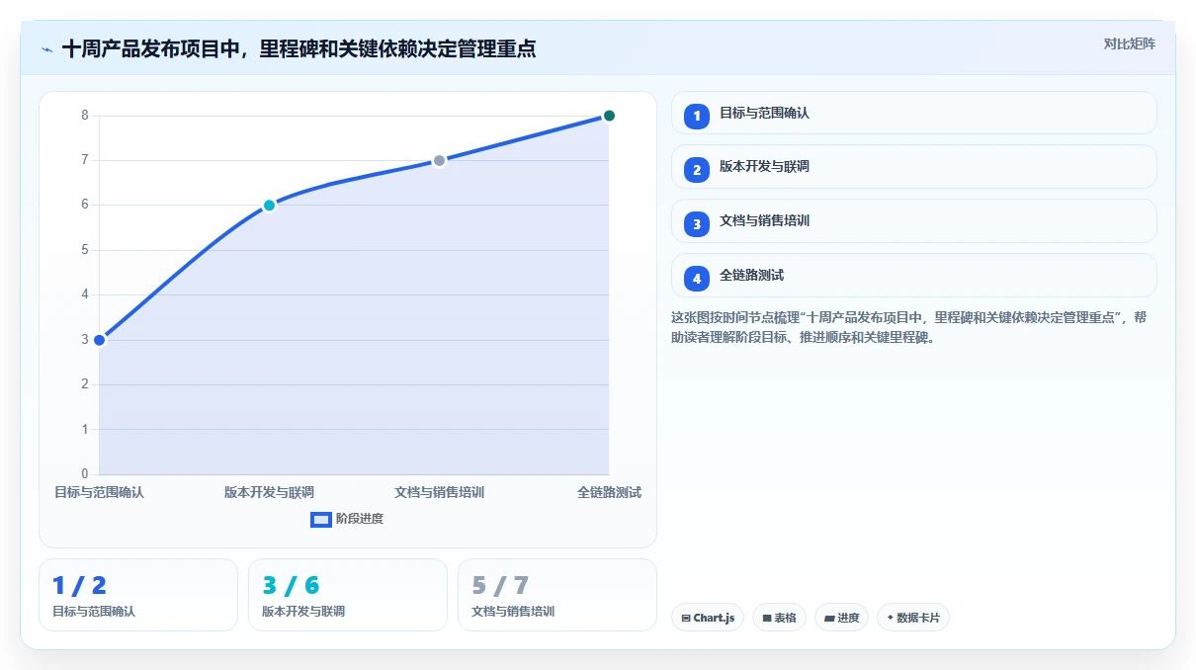This screenshot has height=670, width=1196.
Task: Click the gray data point at value 7
Action: [440, 161]
